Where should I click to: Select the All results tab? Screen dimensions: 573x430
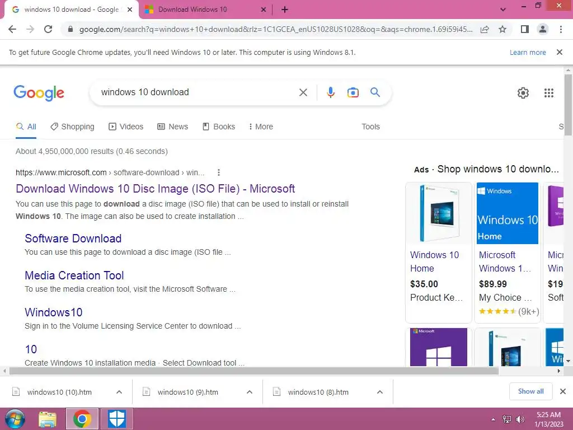click(26, 127)
